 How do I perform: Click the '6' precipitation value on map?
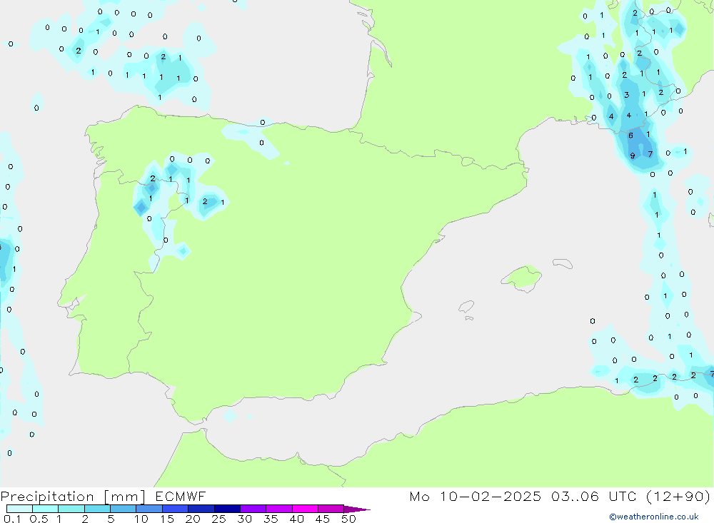(630, 135)
